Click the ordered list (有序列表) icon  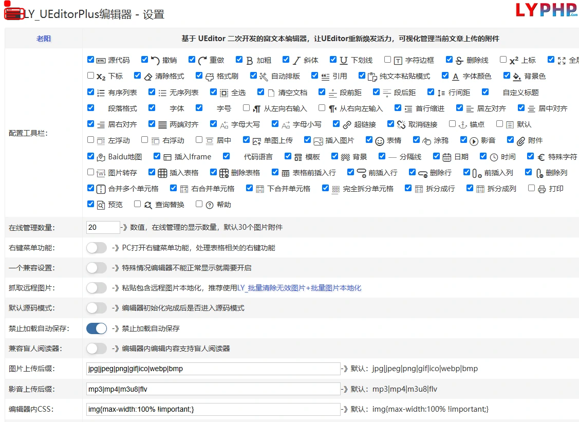point(101,93)
